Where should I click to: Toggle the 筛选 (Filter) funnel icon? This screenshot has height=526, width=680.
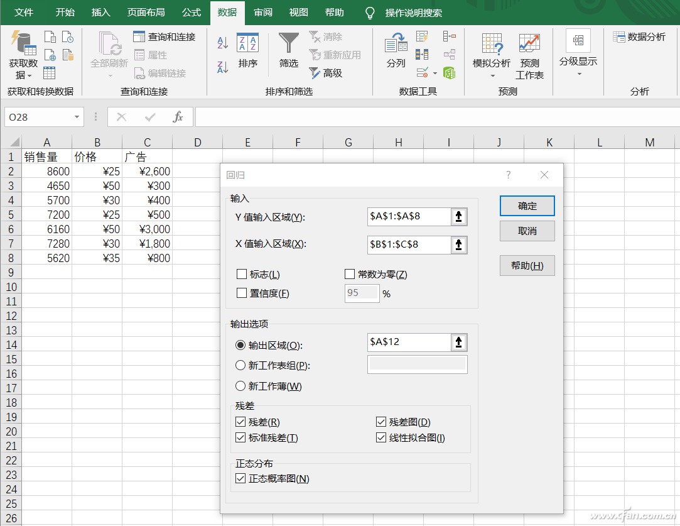288,51
